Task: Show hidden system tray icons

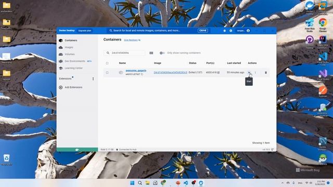Action: click(283, 183)
